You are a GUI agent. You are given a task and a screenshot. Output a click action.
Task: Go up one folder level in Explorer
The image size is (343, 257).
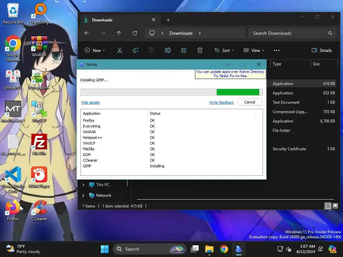[x=119, y=33]
